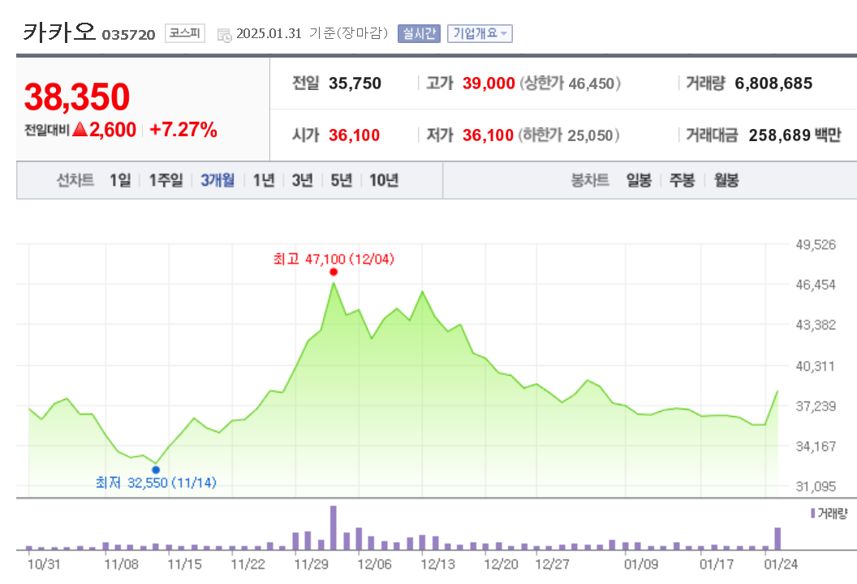The image size is (857, 584).
Task: Click the 선차트 label
Action: click(x=75, y=180)
